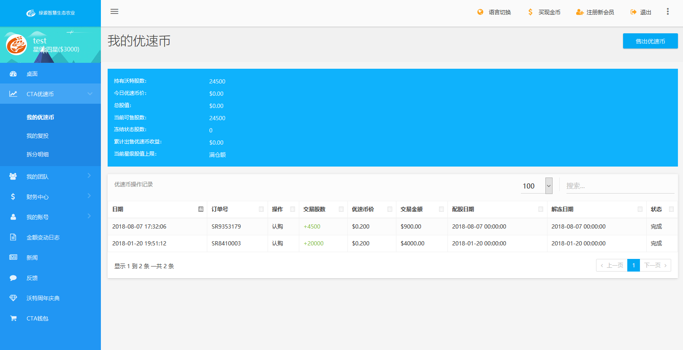Click the 反馈 speech bubble icon
The height and width of the screenshot is (350, 683).
(13, 278)
